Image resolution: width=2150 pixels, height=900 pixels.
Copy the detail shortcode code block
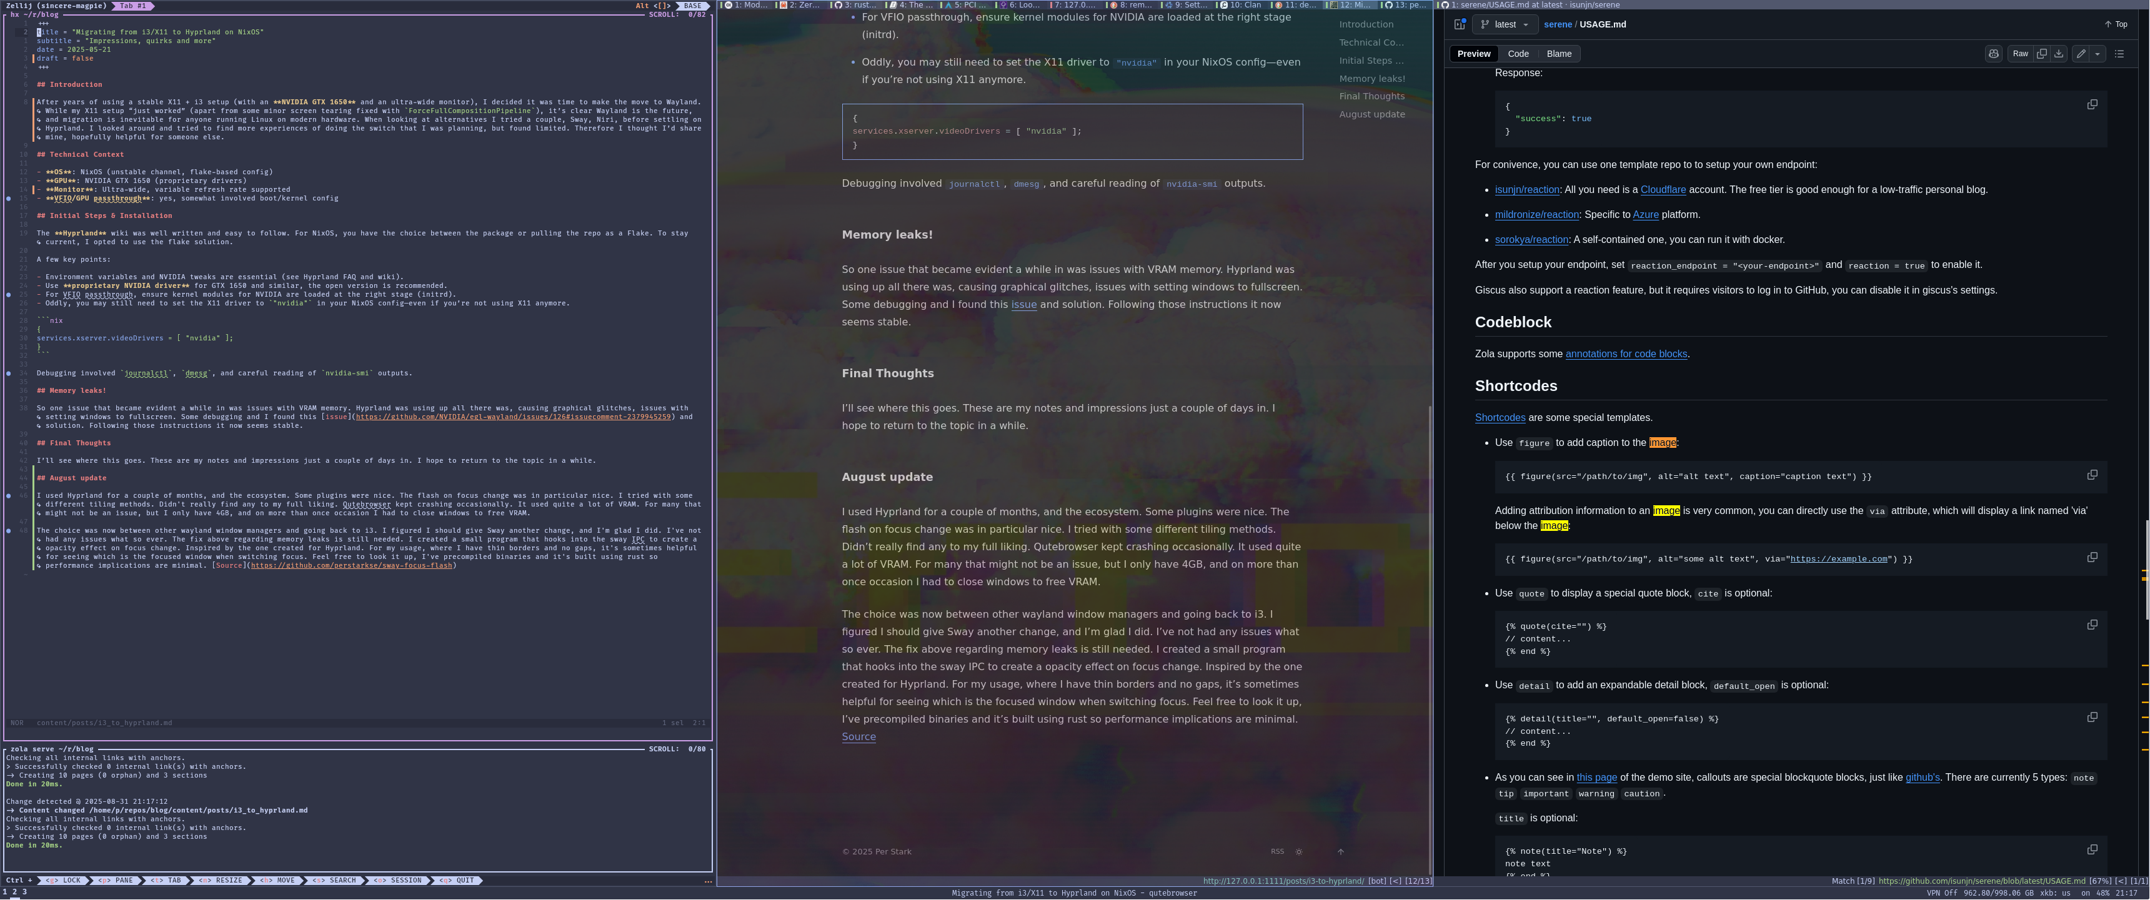(x=2093, y=718)
